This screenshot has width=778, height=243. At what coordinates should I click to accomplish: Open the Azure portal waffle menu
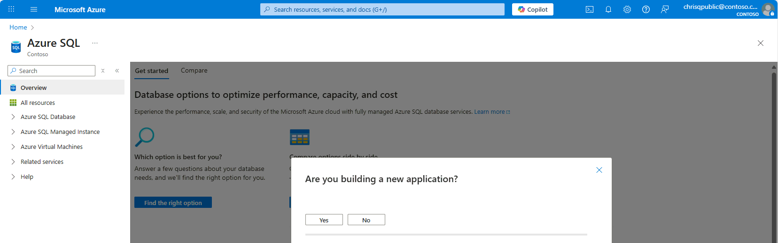coord(11,9)
